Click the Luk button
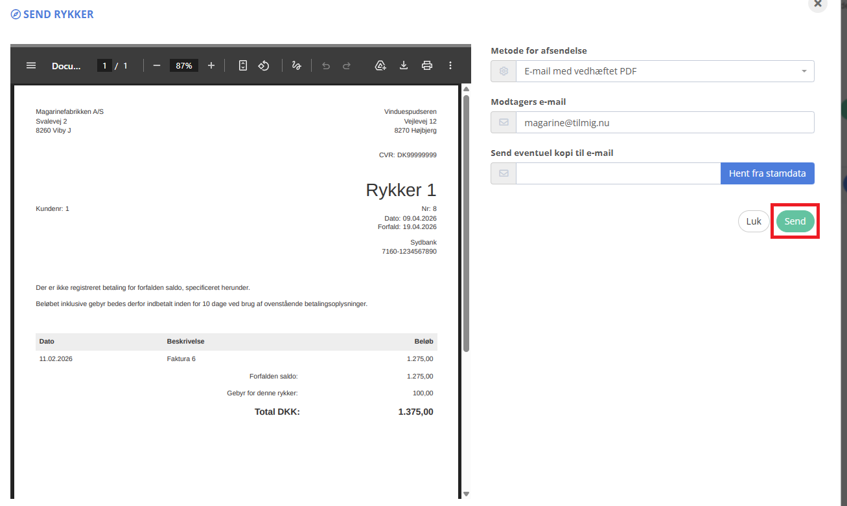 753,221
